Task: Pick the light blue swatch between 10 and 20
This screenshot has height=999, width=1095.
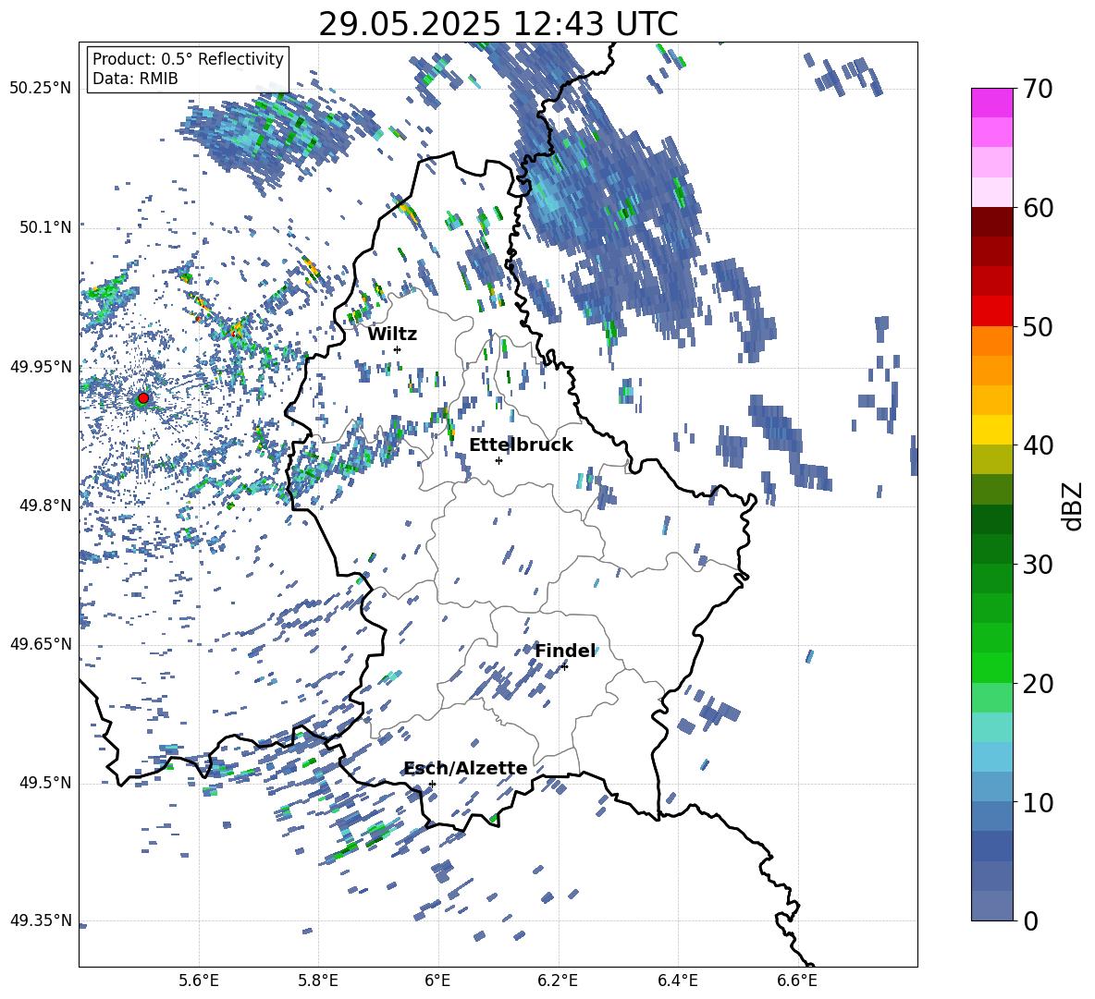Action: coord(991,757)
